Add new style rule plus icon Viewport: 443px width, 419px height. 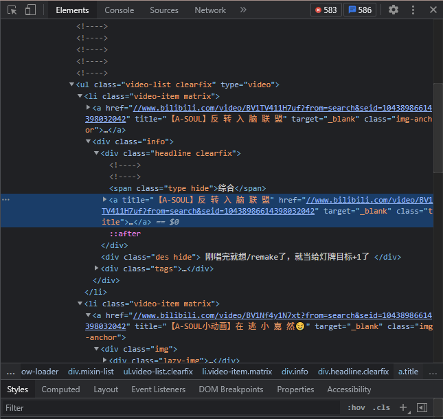[x=404, y=407]
